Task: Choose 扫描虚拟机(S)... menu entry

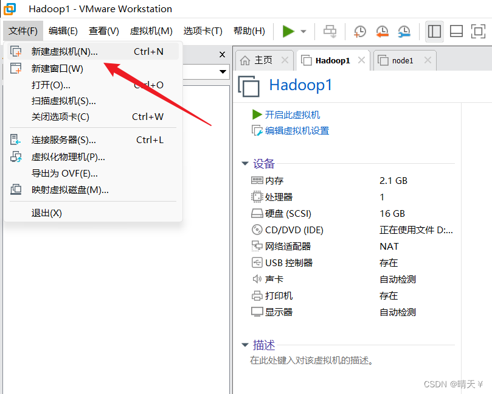Action: (93, 101)
